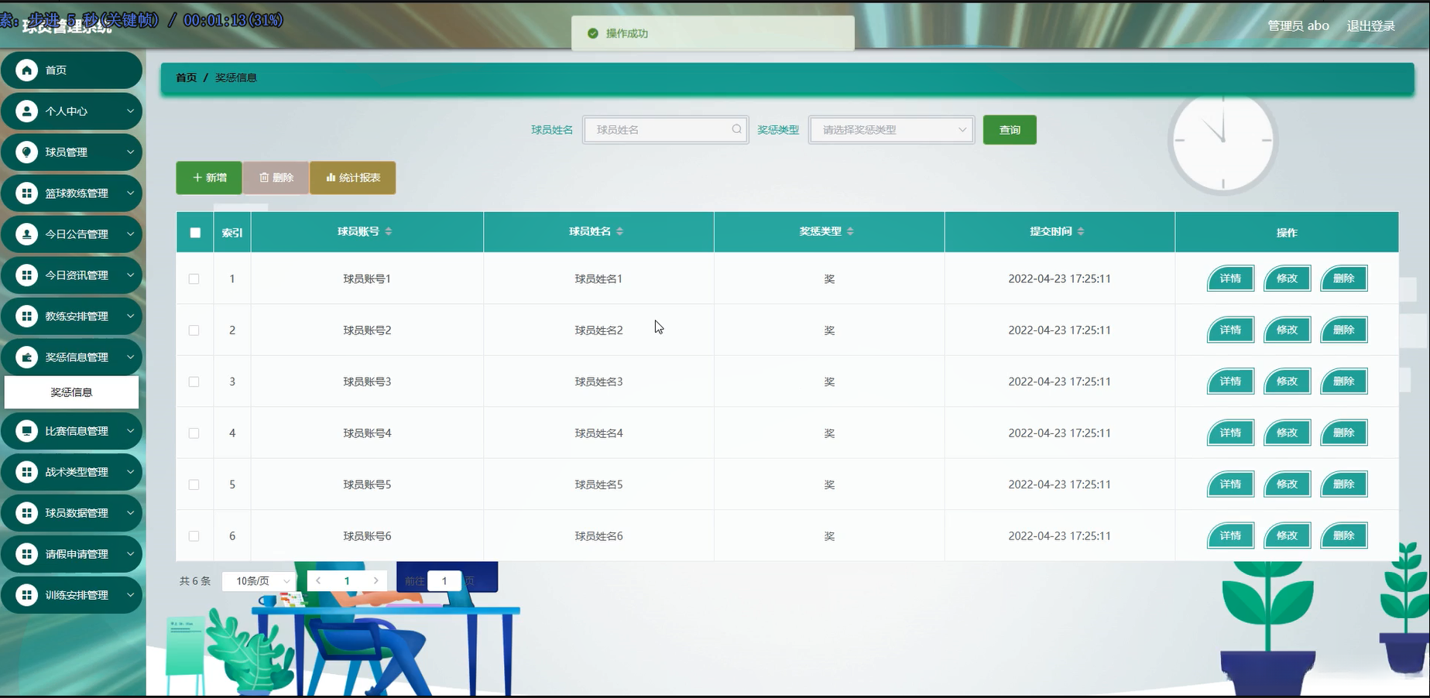Click the 教练安排管理 grid icon
Screen dimensions: 1430x698
coord(27,316)
